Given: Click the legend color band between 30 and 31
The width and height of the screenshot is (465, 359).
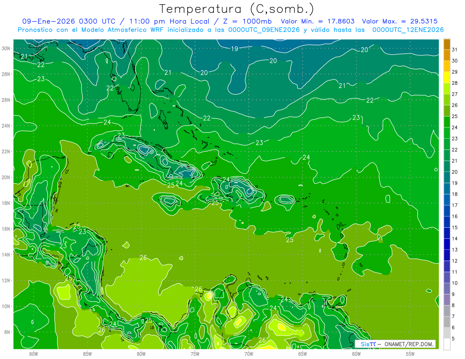Looking at the screenshot, I should 447,55.
